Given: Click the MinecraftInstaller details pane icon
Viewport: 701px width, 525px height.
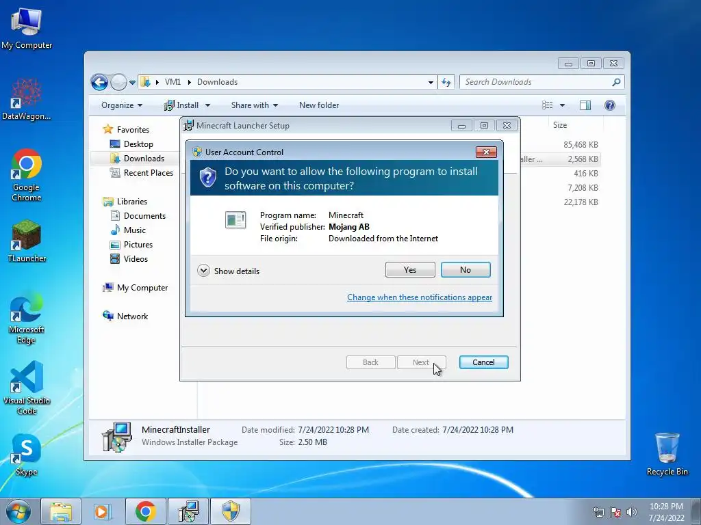Looking at the screenshot, I should coord(116,437).
